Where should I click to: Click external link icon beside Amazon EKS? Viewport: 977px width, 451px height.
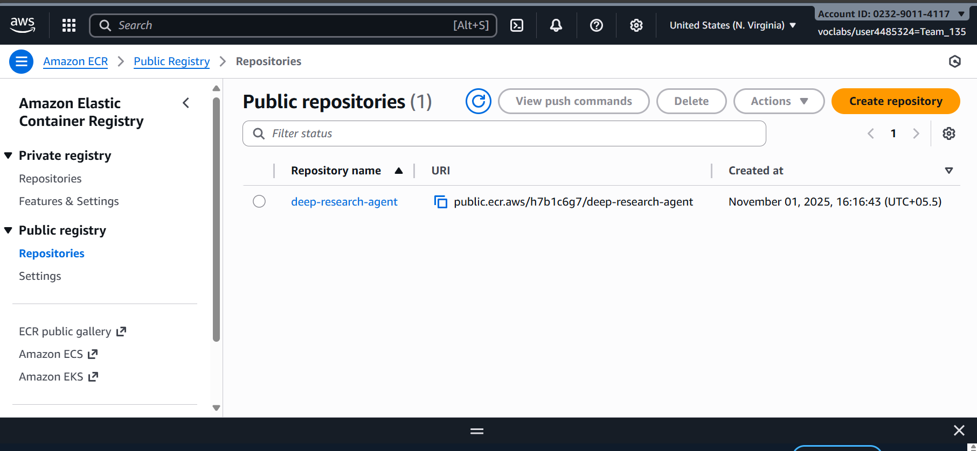pos(93,377)
